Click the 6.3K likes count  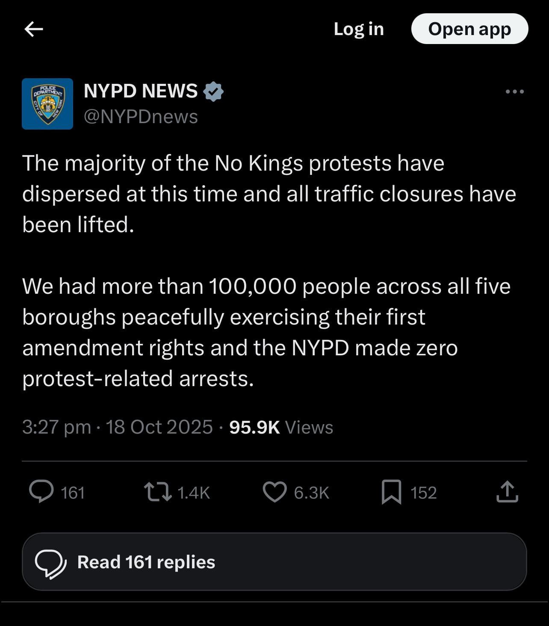pyautogui.click(x=311, y=493)
